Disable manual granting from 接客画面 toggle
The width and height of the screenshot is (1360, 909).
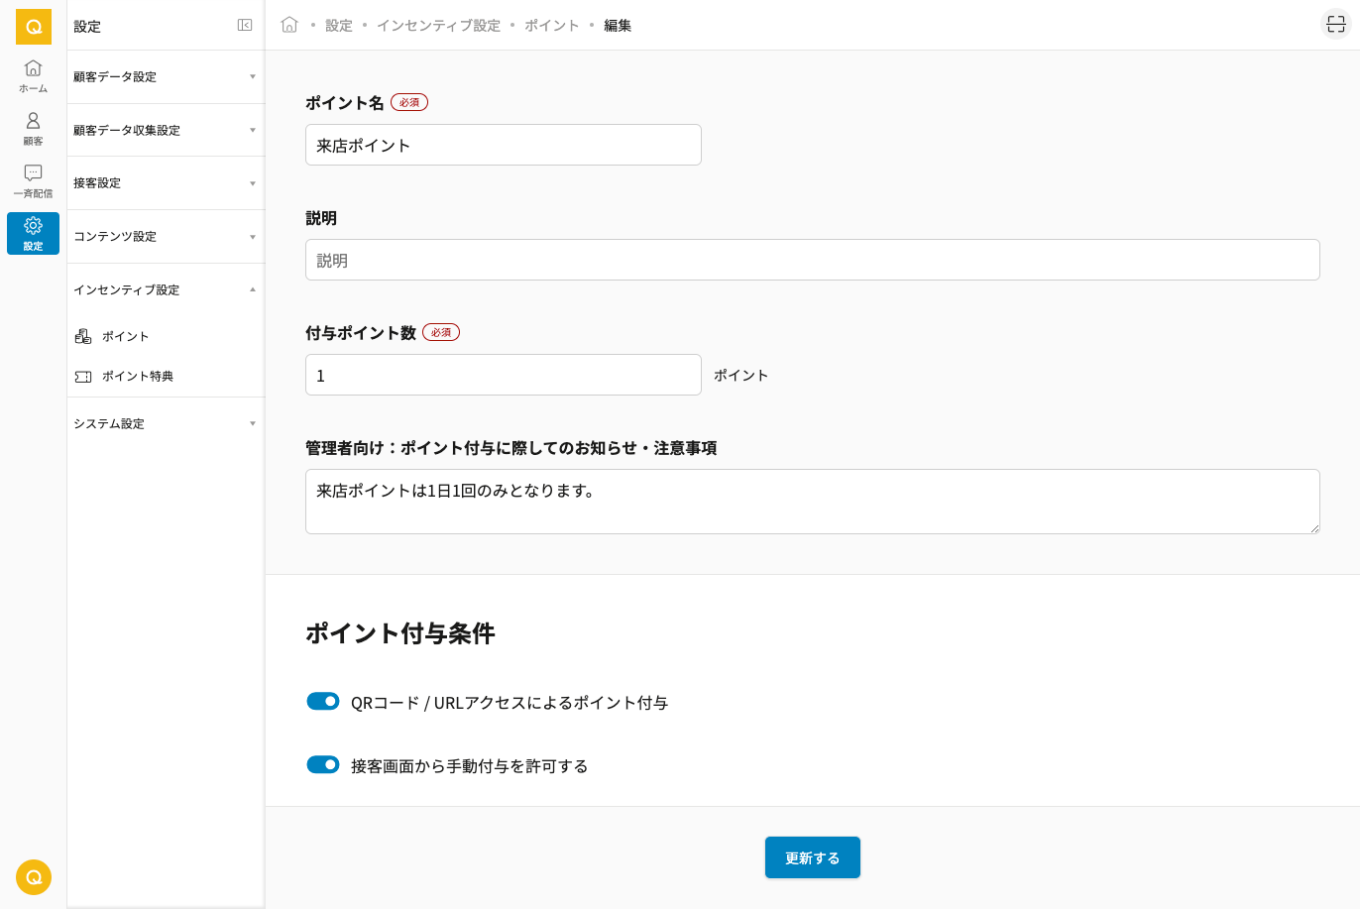tap(323, 764)
